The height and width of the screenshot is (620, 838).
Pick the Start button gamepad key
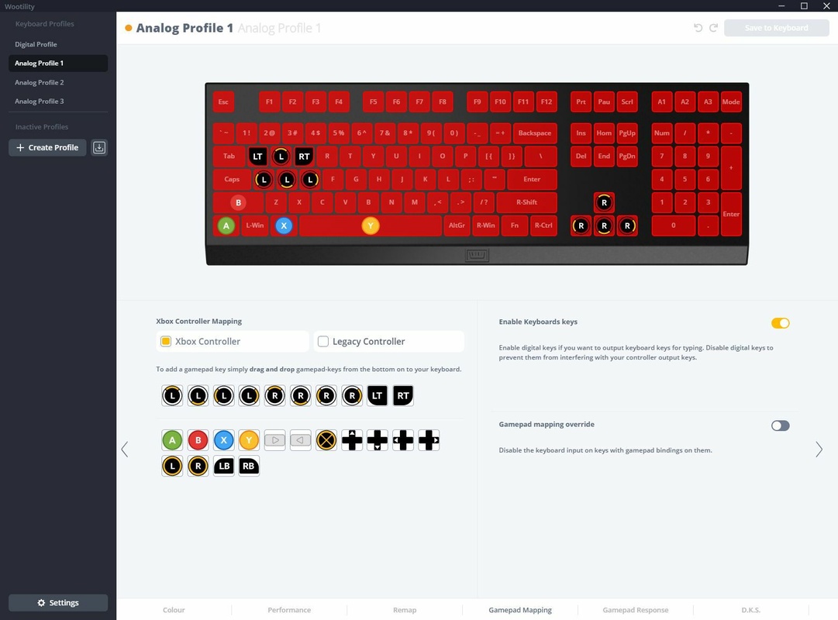(x=274, y=440)
